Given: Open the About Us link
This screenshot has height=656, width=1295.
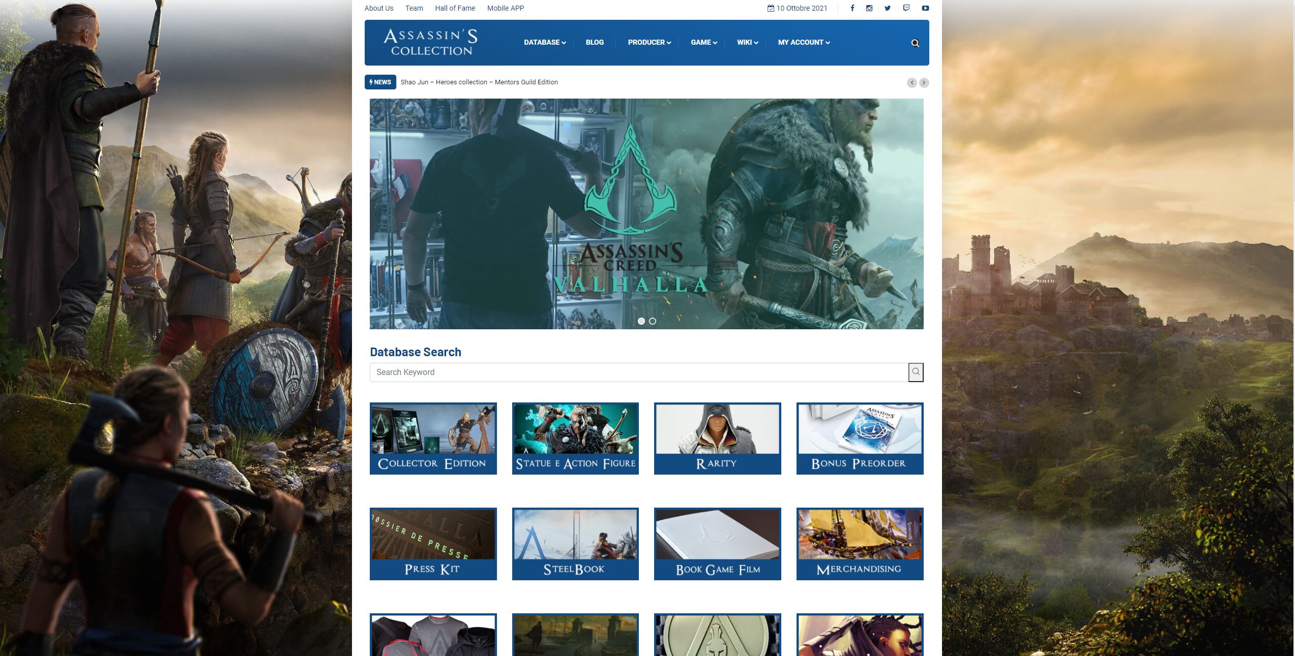Looking at the screenshot, I should [379, 8].
